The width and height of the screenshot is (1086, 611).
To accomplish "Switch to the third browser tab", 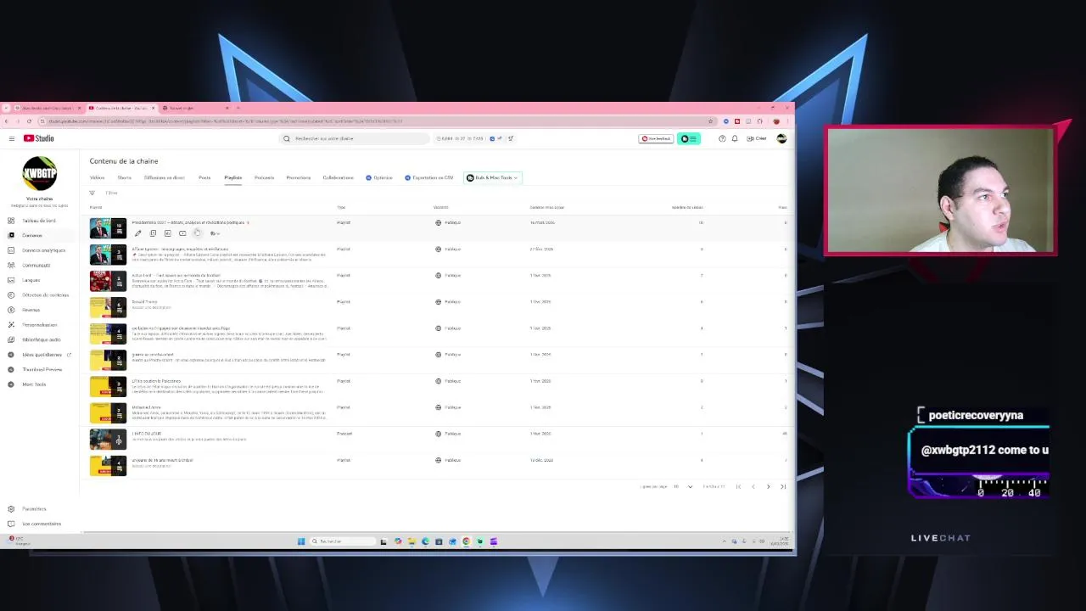I will tap(195, 108).
